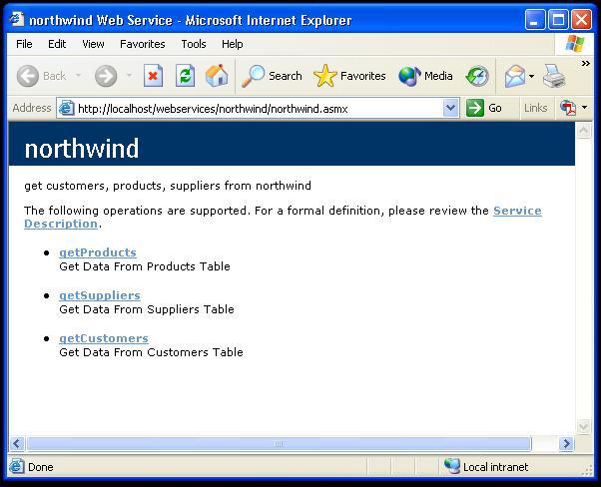The image size is (601, 487).
Task: Click the status bar Done page icon
Action: pyautogui.click(x=17, y=466)
